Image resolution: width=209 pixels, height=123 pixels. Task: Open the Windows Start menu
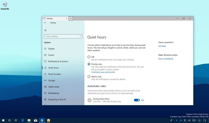tap(3, 120)
